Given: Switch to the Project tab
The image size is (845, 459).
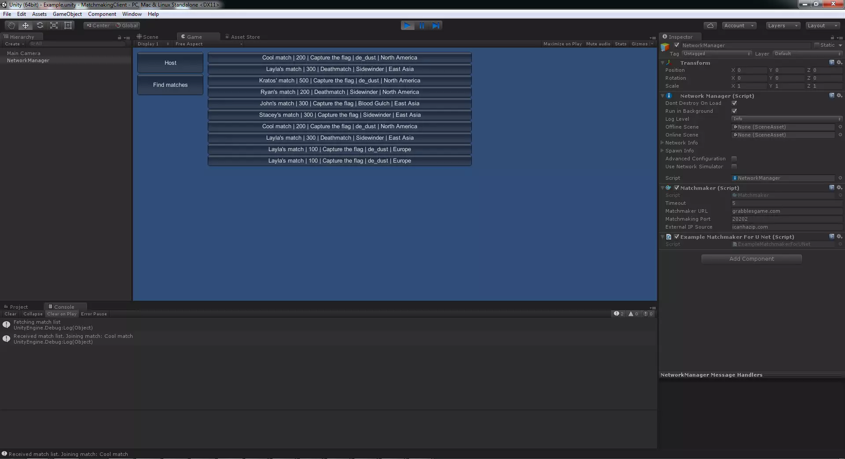Looking at the screenshot, I should click(x=16, y=307).
